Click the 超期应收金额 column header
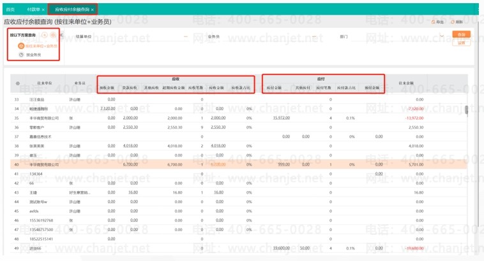This screenshot has width=484, height=261. tap(174, 88)
